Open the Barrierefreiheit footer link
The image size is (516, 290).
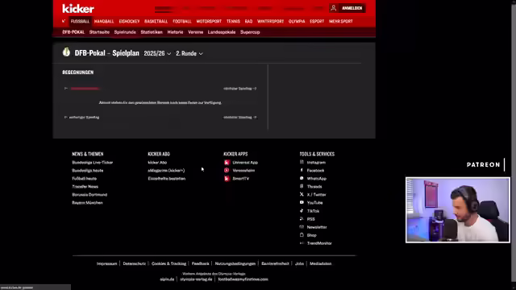point(275,263)
